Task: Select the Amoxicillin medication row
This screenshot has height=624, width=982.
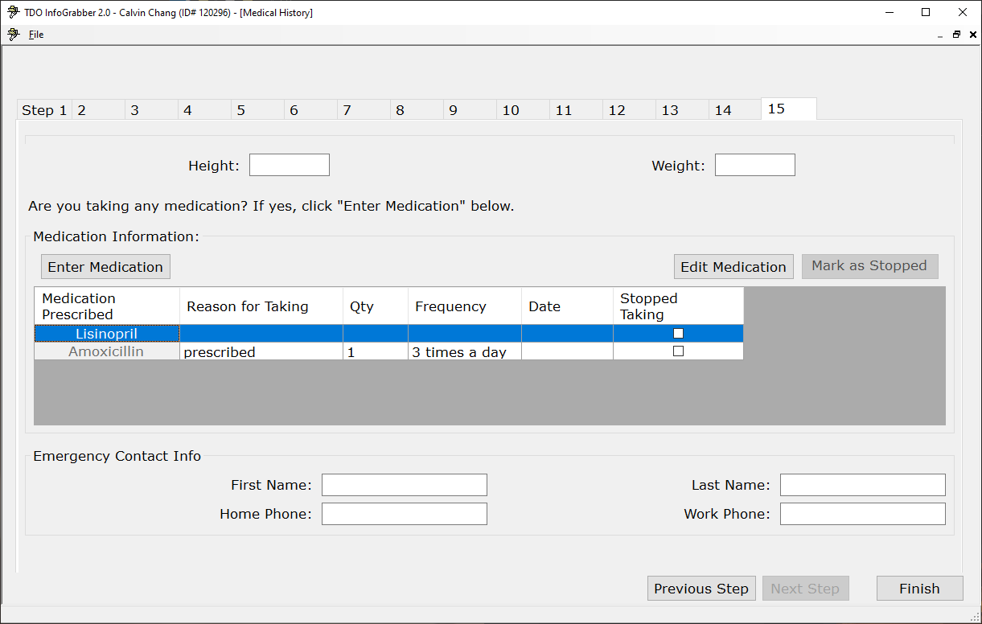Action: coord(106,351)
